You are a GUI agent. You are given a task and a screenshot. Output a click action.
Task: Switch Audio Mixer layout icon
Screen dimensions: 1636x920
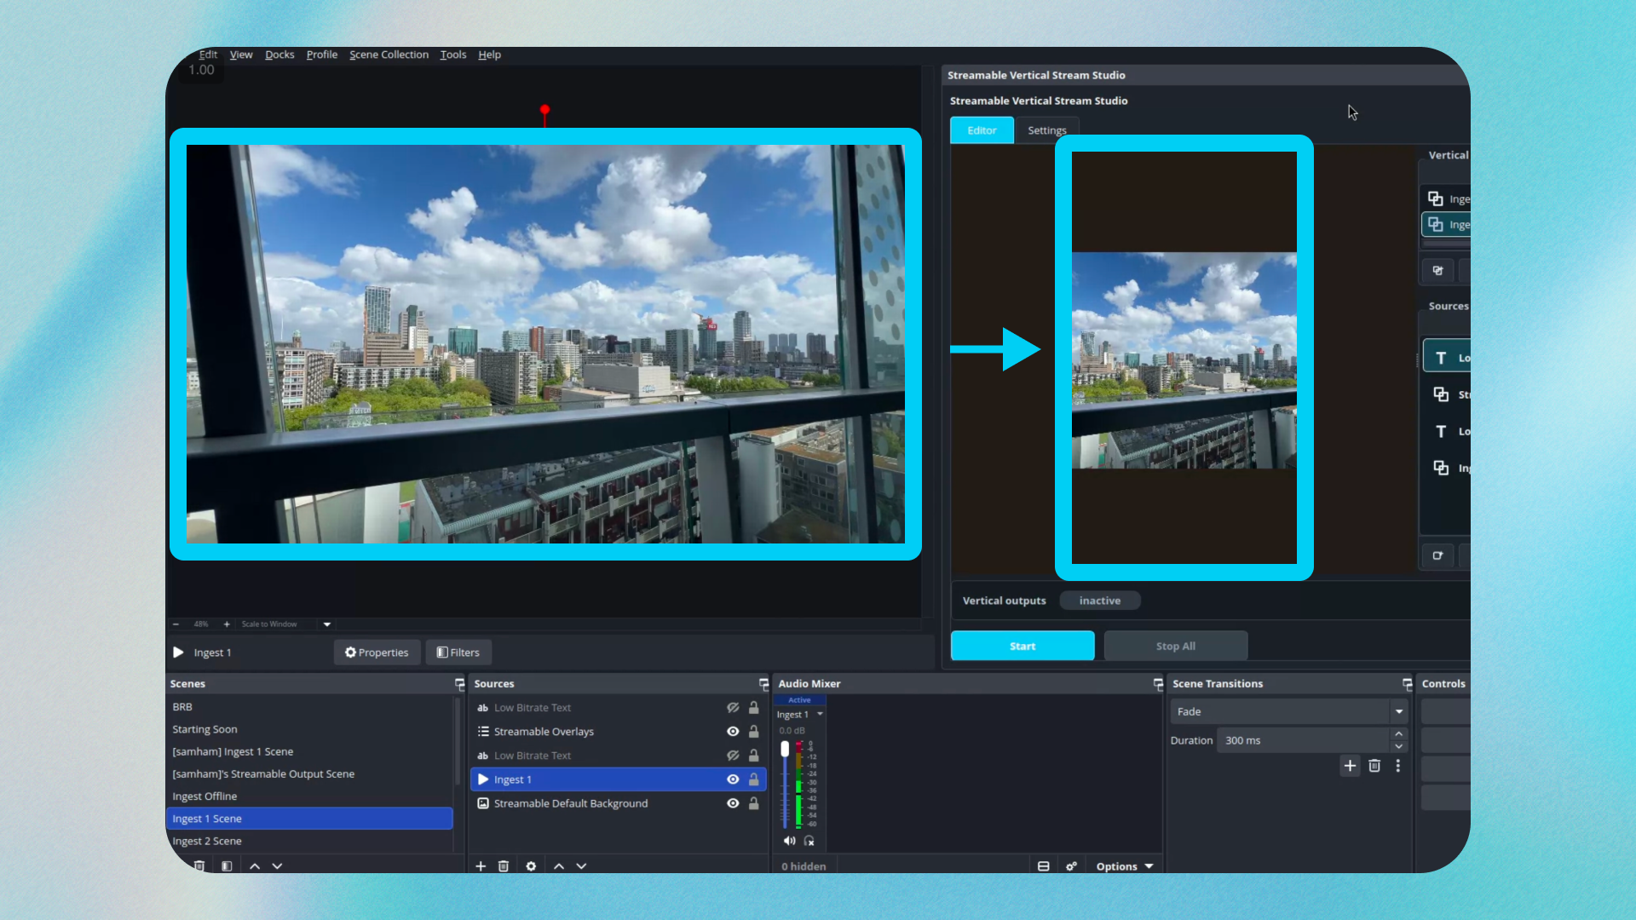1043,866
